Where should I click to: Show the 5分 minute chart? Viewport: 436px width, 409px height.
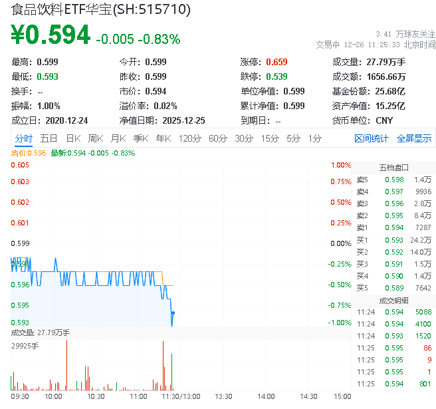point(293,138)
